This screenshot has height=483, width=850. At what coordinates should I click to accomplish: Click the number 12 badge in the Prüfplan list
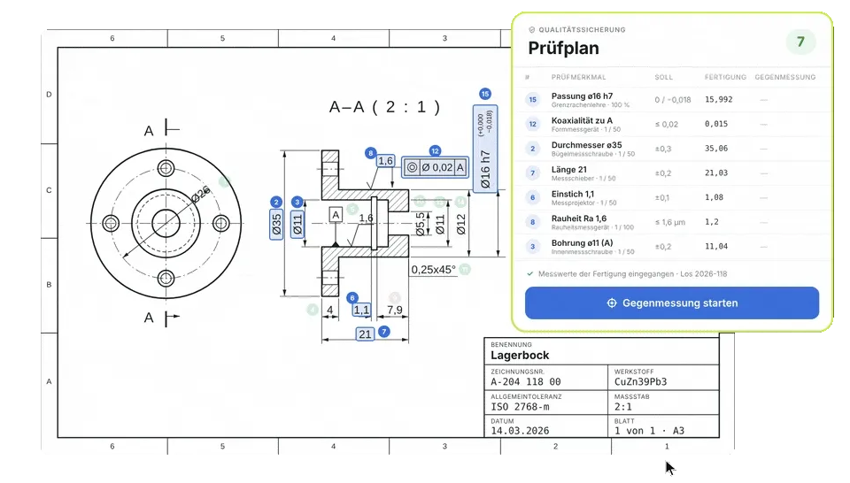pos(533,124)
